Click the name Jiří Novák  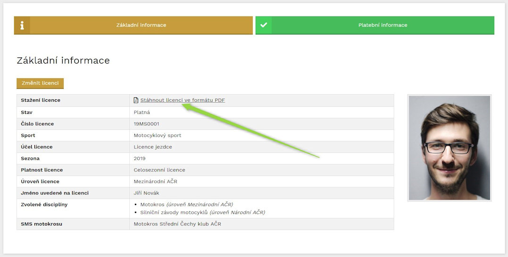[x=148, y=193]
